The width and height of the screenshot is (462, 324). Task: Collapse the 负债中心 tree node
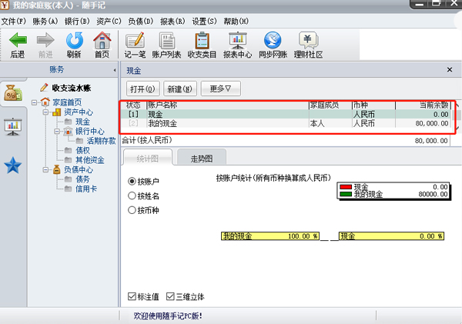click(45, 169)
